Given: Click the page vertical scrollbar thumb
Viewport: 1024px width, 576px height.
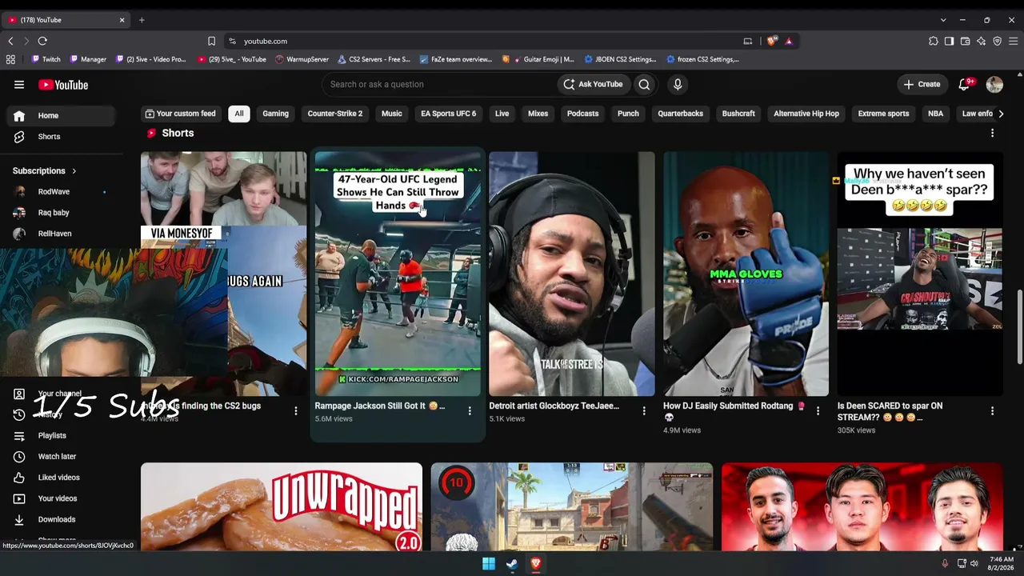Looking at the screenshot, I should point(1019,328).
